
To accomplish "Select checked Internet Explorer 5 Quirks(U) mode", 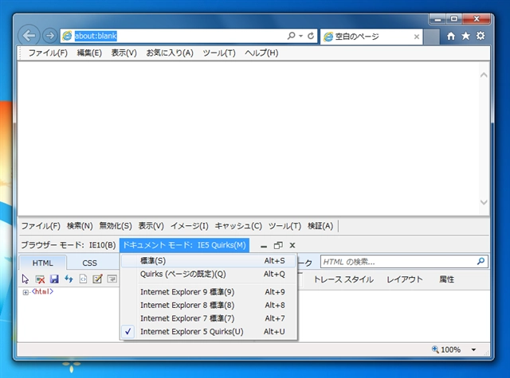I will (209, 332).
